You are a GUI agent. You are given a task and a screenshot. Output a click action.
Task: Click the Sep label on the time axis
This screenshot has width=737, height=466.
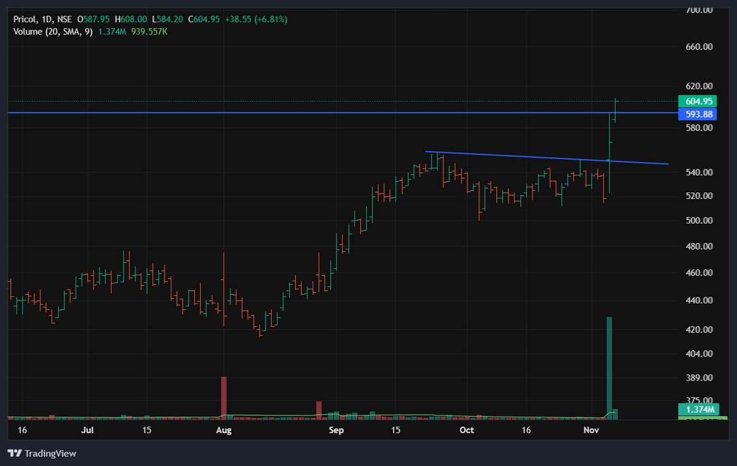pos(337,430)
